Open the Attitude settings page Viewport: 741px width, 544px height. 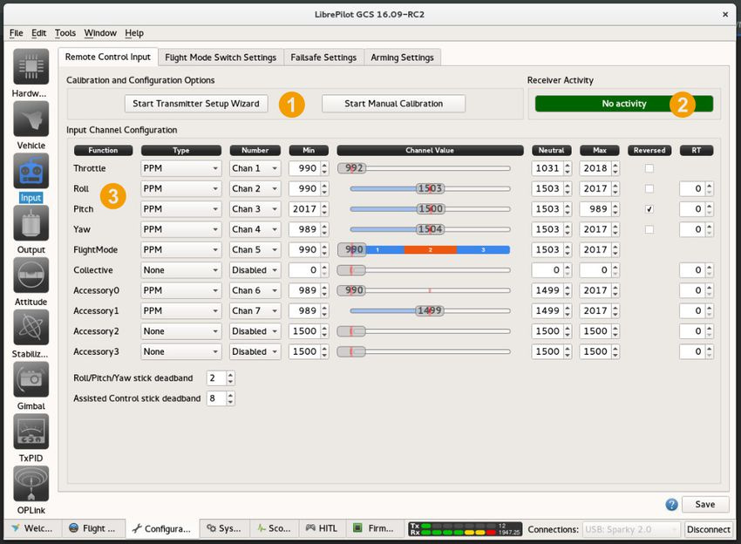point(31,275)
